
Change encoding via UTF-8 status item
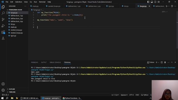(131, 95)
